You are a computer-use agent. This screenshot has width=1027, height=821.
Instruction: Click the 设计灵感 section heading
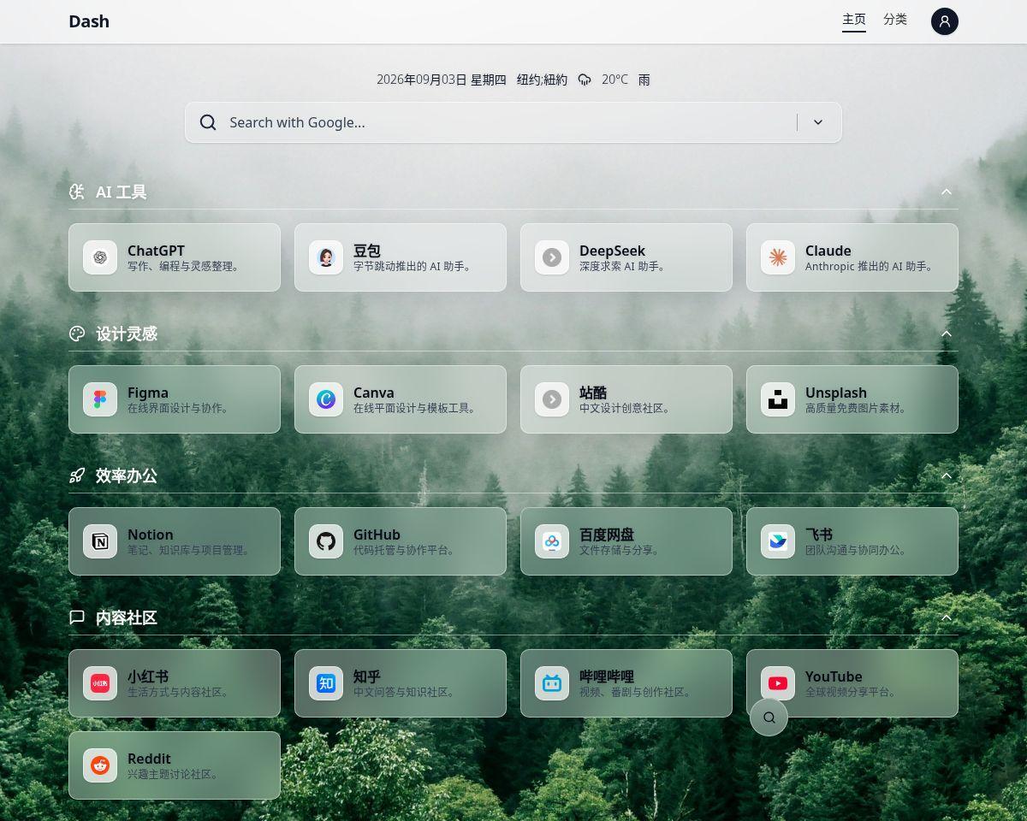point(127,334)
